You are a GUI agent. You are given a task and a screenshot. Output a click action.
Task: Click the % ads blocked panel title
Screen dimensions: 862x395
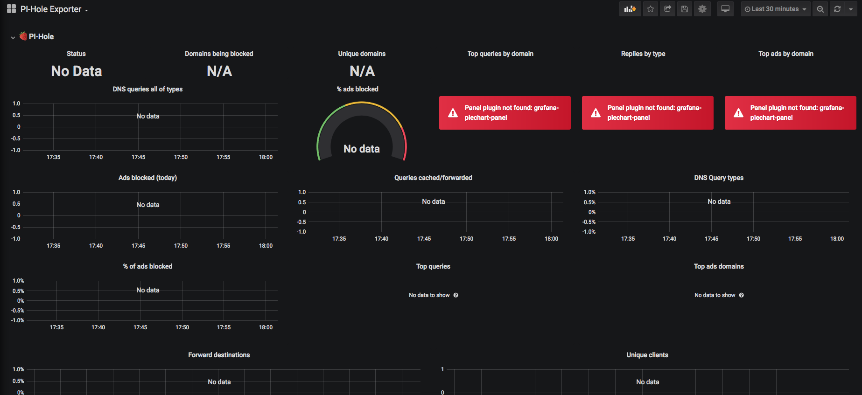(357, 89)
